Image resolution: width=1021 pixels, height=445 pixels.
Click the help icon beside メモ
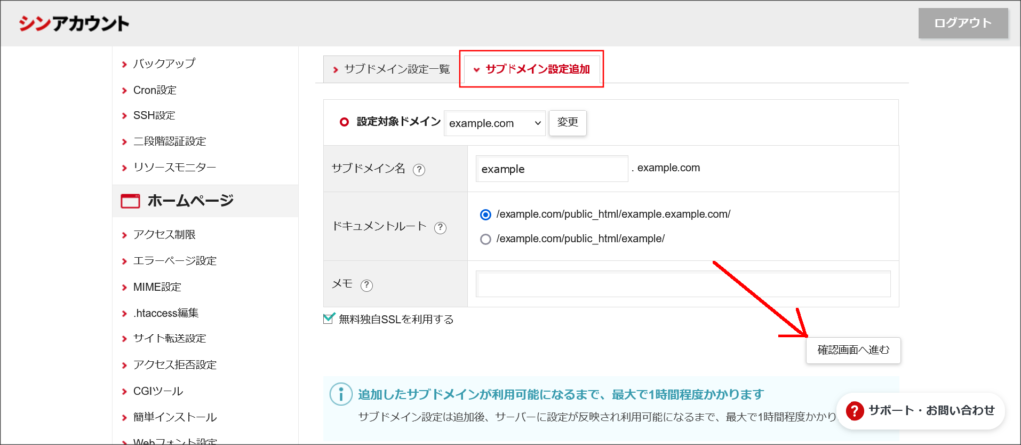[x=367, y=285]
